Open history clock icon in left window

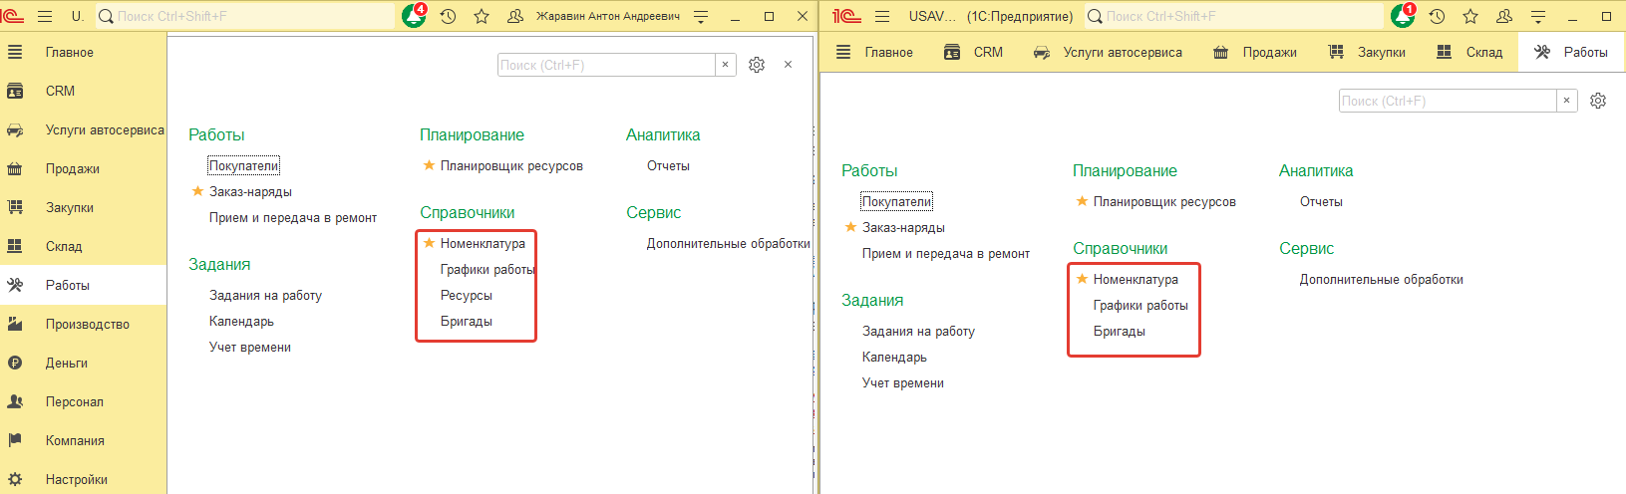click(448, 16)
